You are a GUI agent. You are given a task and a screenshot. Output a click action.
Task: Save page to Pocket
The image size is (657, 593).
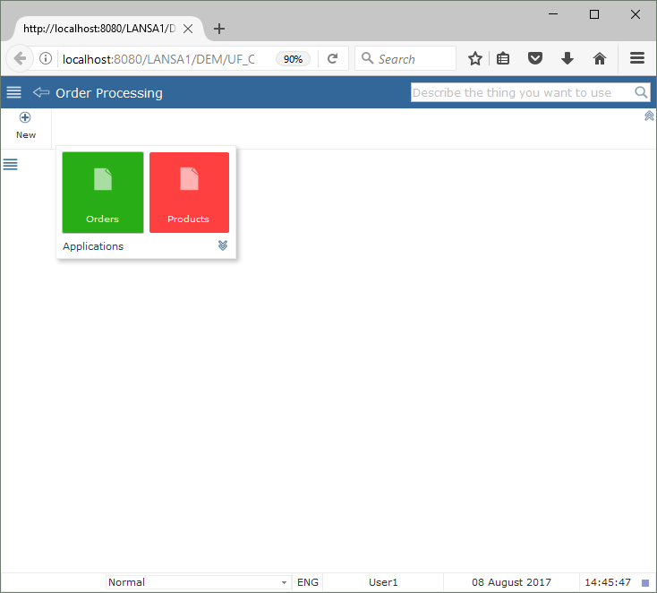tap(535, 58)
